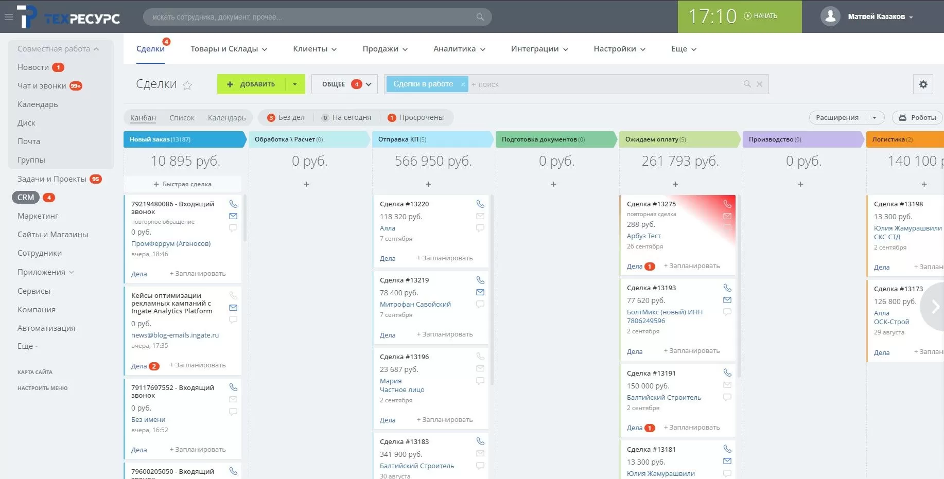Open the ПромФеррум (Агеносов) client link
Image resolution: width=944 pixels, height=479 pixels.
coord(171,244)
